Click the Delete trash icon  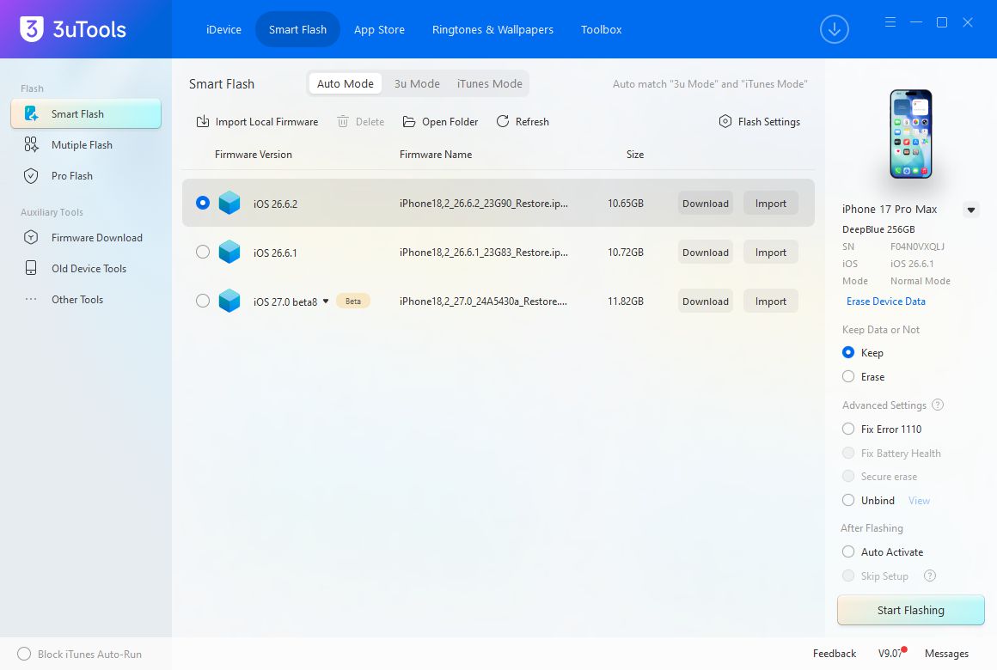click(x=343, y=121)
